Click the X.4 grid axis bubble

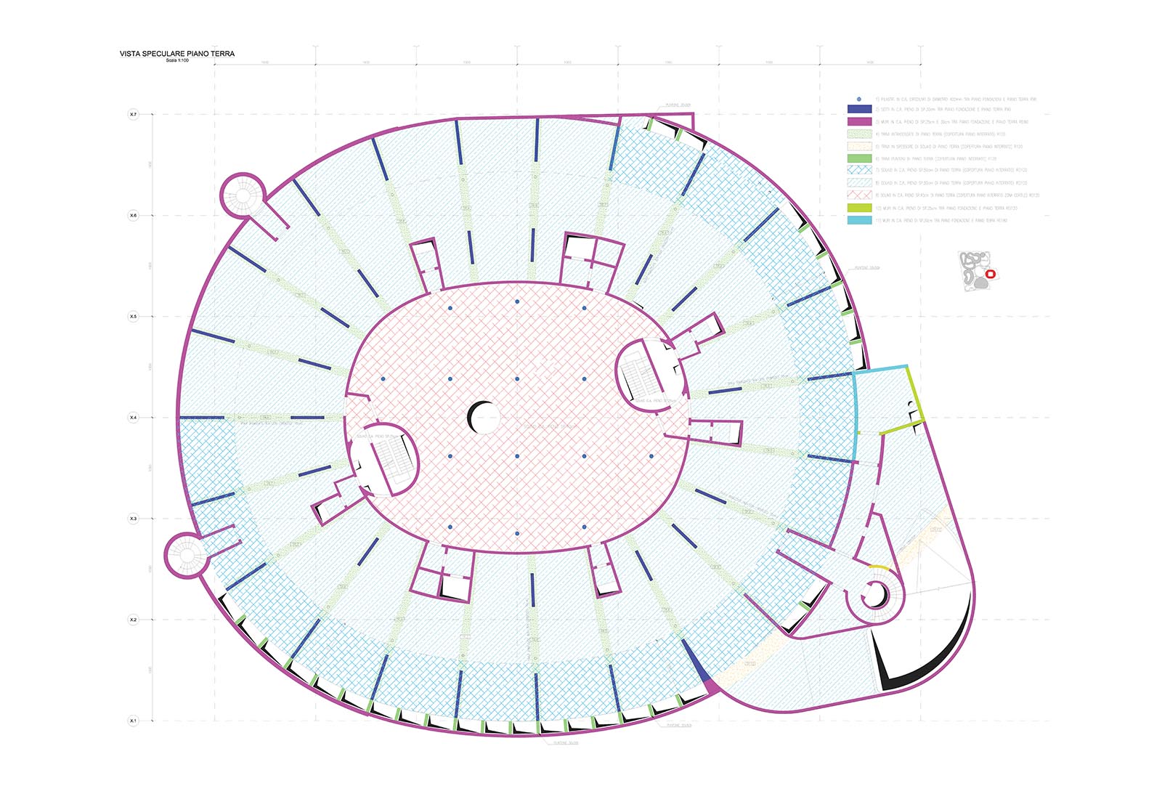[133, 418]
